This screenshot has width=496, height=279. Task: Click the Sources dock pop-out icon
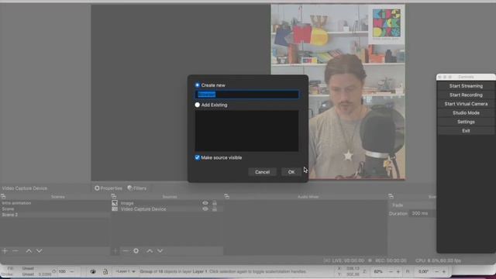pos(114,196)
